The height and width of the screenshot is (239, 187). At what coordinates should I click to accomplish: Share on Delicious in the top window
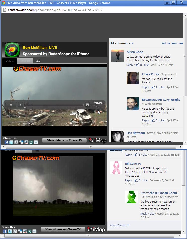(21, 142)
